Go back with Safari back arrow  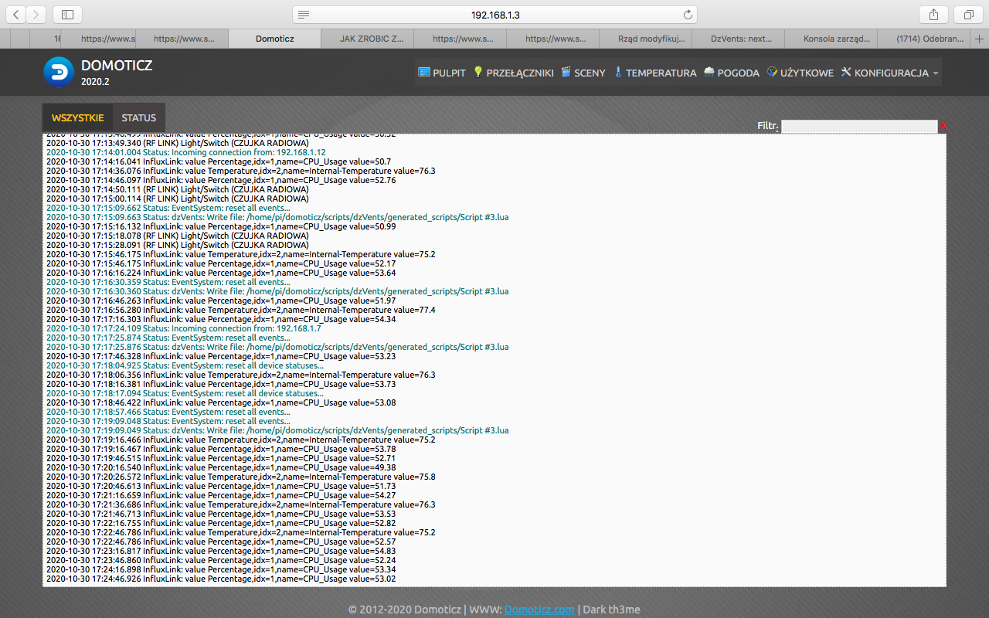click(x=17, y=15)
